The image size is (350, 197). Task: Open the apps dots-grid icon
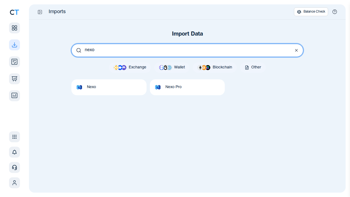pyautogui.click(x=14, y=137)
